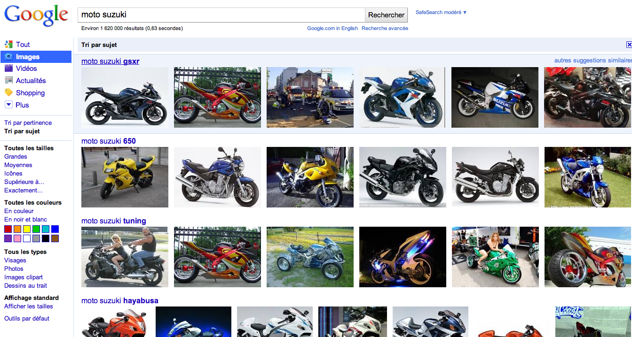Select Toutes les tailles filter
632x337 pixels.
click(x=29, y=148)
